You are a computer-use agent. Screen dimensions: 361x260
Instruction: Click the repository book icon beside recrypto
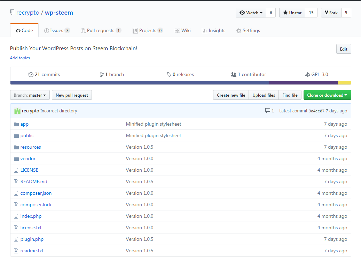point(12,12)
